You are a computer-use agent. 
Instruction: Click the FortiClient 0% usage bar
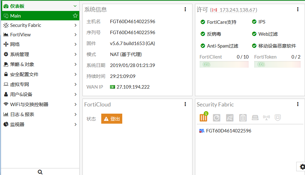coord(224,64)
